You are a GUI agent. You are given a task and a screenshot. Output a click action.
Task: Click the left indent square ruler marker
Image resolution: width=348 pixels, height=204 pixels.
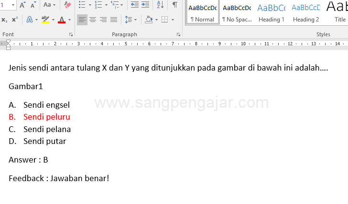click(x=8, y=48)
